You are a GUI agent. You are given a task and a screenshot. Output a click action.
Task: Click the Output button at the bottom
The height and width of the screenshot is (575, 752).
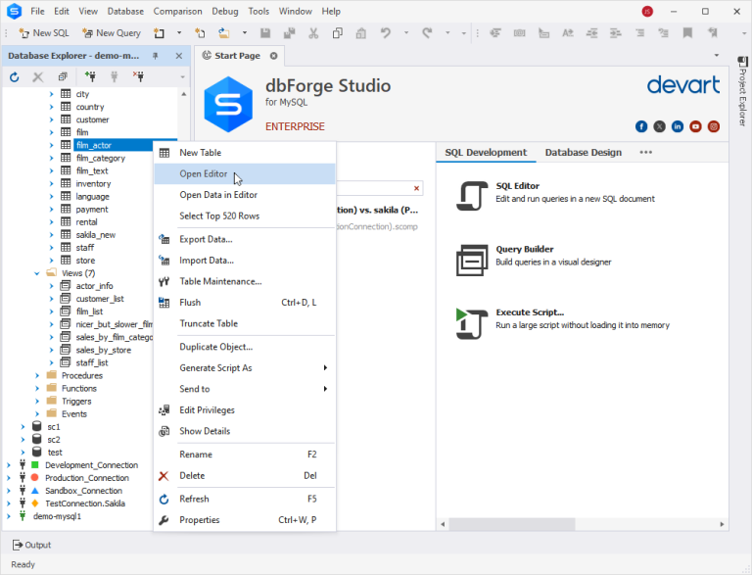point(31,545)
